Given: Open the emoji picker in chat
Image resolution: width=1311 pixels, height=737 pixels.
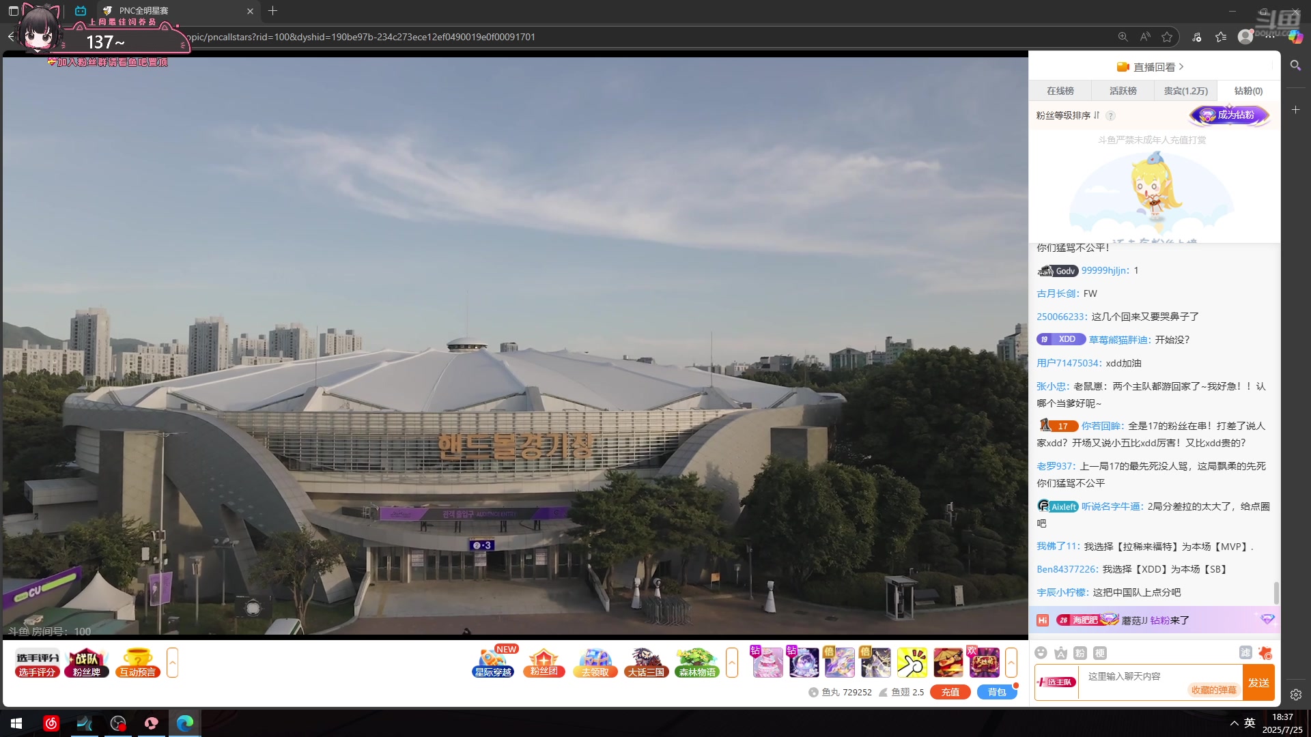Looking at the screenshot, I should (1041, 653).
